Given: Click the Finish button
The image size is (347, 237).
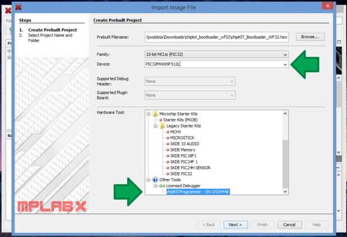Looking at the screenshot, I should coord(262,225).
